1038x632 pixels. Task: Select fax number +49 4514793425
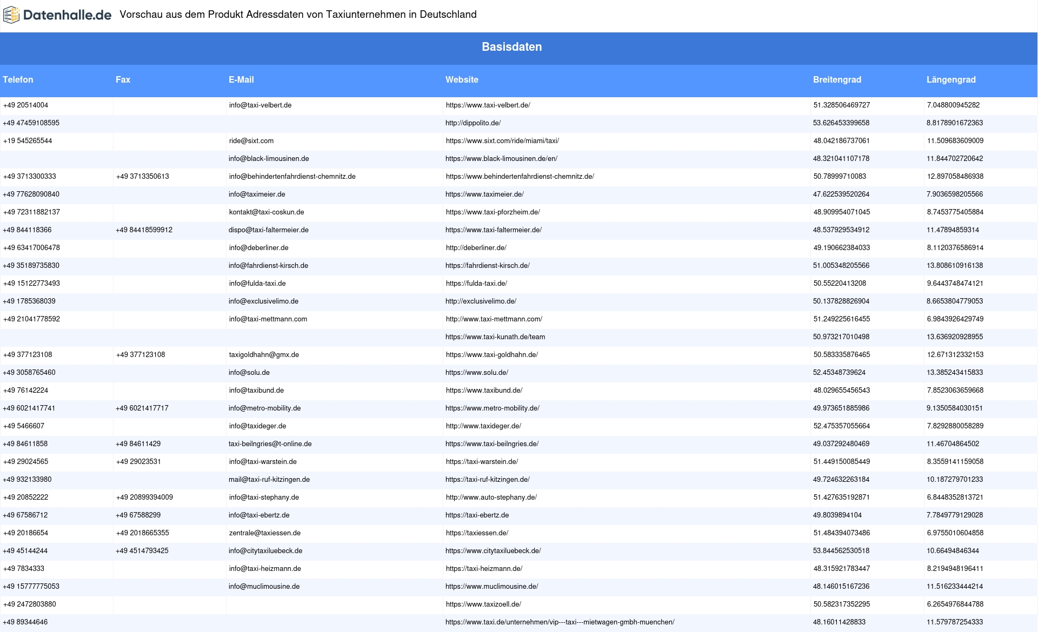[x=142, y=551]
